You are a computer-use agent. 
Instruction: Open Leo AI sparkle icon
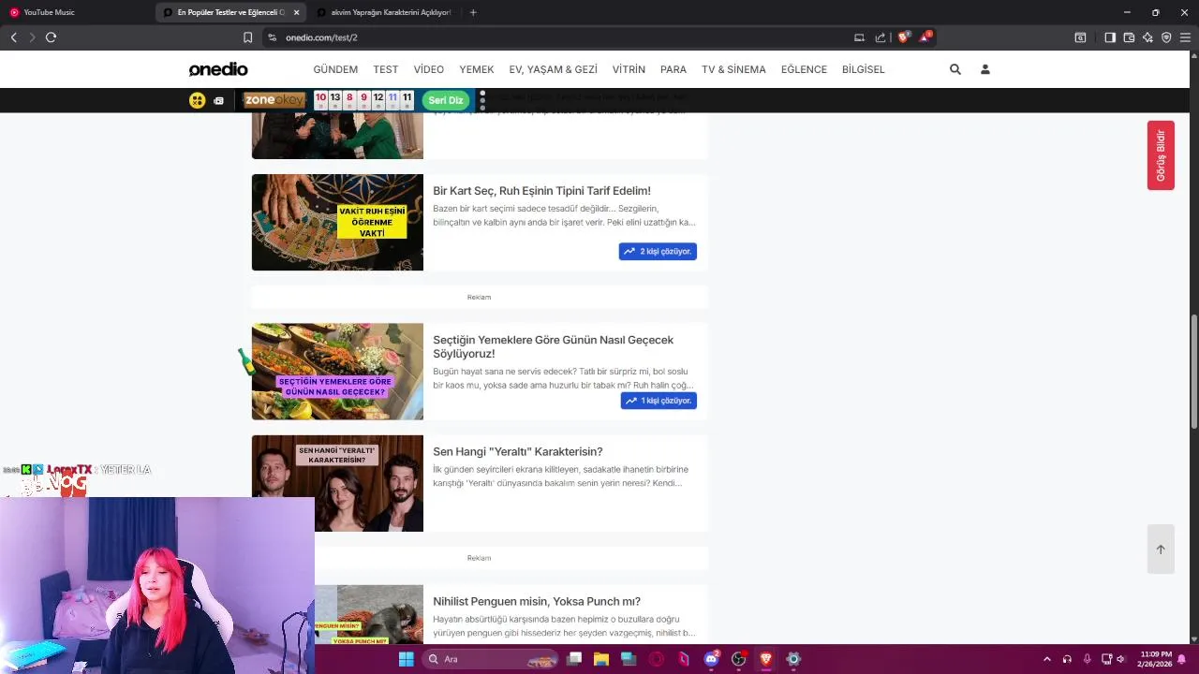coord(1147,37)
